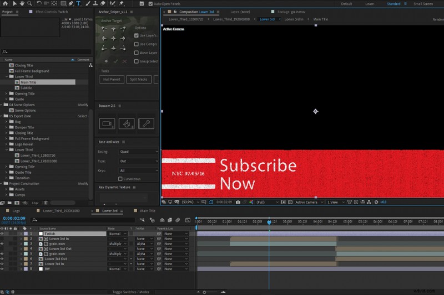Open the (Full) resolution dropdown
The width and height of the screenshot is (444, 295).
pos(268,202)
